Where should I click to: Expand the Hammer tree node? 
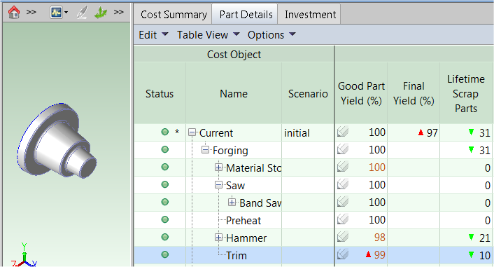pyautogui.click(x=218, y=238)
